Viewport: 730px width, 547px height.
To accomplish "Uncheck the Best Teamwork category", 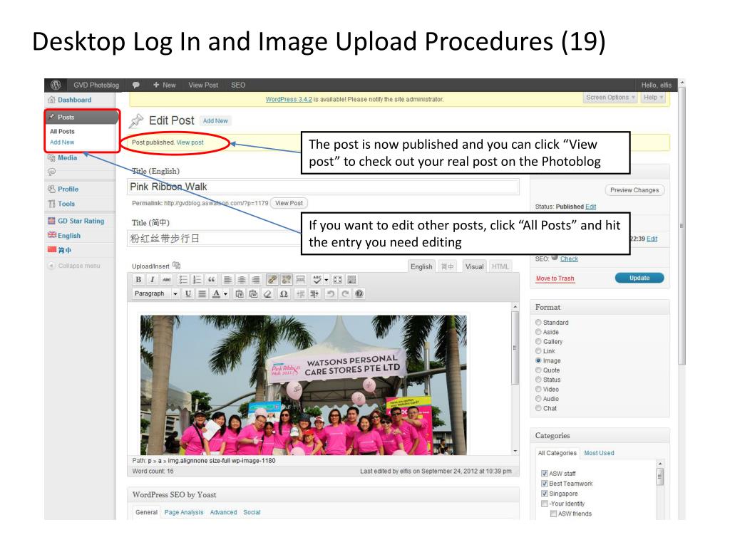I will point(544,484).
